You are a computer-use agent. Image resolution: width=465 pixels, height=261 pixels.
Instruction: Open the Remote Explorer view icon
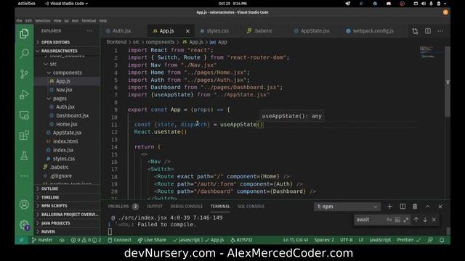pos(24,115)
